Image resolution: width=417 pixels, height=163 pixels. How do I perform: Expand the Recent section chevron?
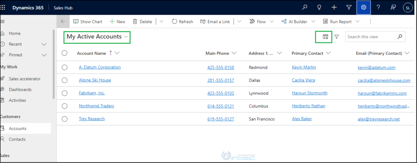(44, 44)
